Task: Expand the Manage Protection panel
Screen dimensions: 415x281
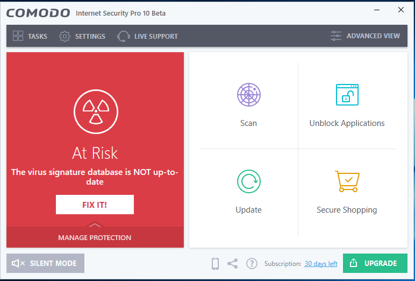Action: (x=95, y=237)
